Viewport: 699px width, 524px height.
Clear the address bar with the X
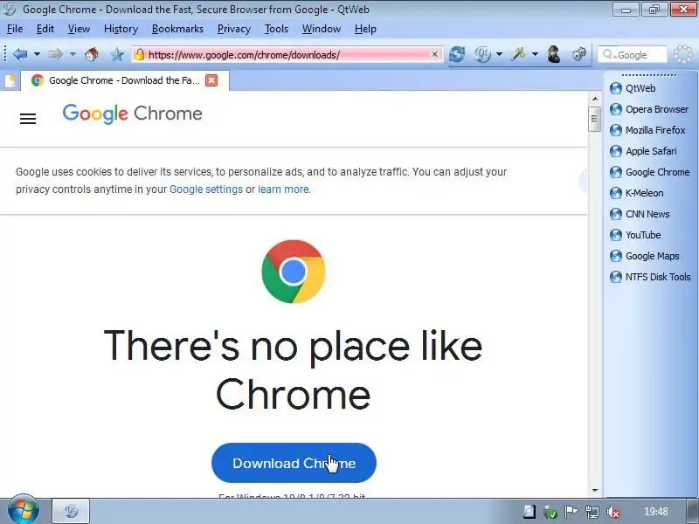pos(434,54)
